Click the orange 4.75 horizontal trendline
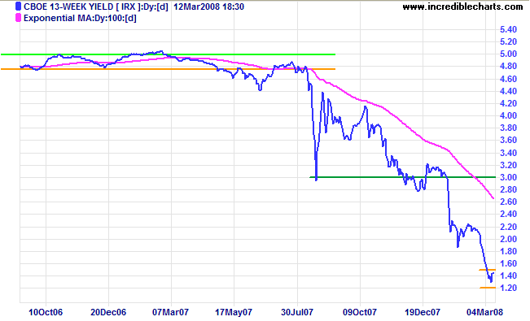The width and height of the screenshot is (530, 321). pyautogui.click(x=168, y=69)
